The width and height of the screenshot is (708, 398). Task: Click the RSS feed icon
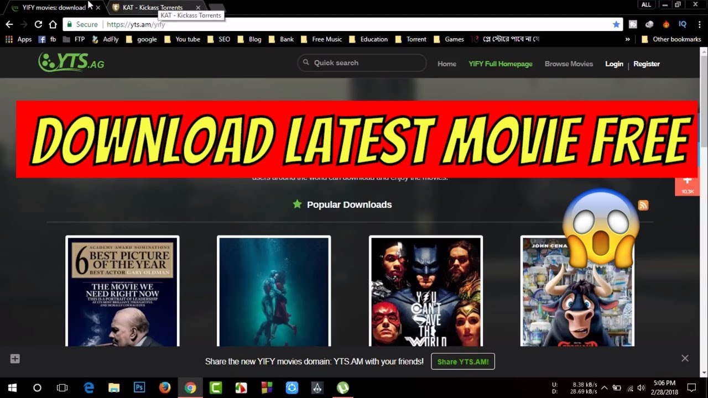pyautogui.click(x=643, y=205)
